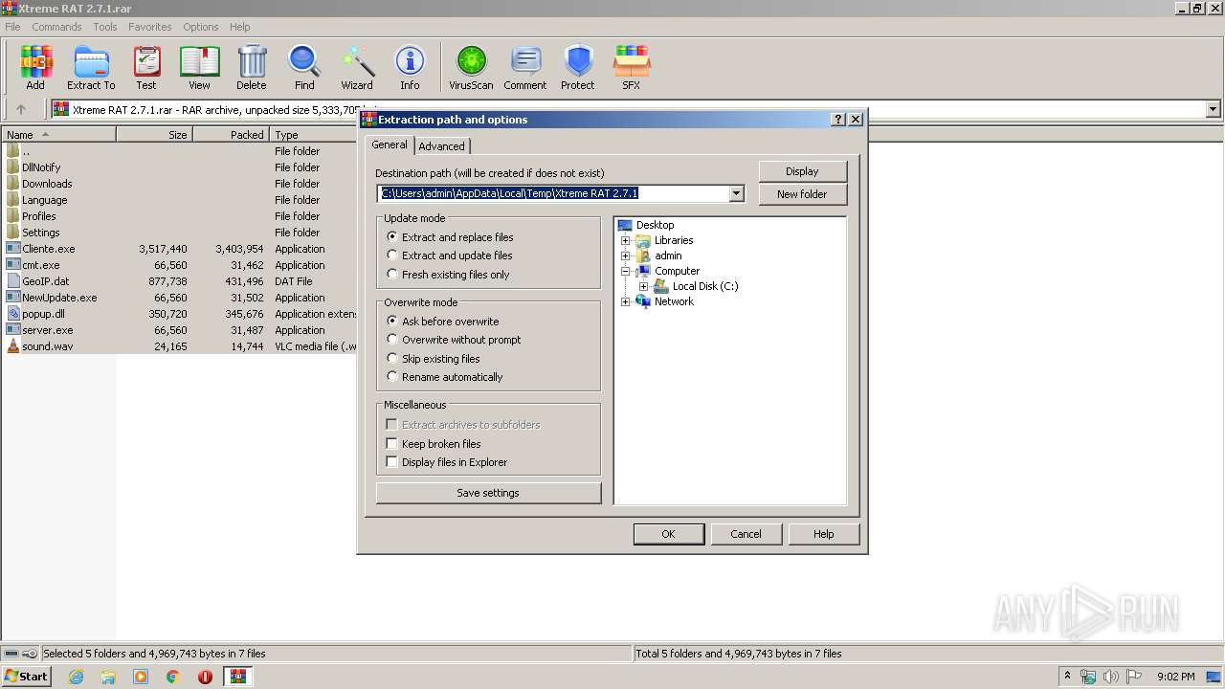Go up one folder level arrow
Screen dimensions: 1225x689
21,110
